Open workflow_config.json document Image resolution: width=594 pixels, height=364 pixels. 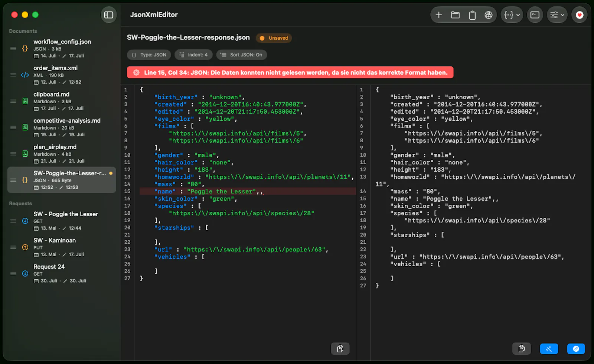click(x=62, y=48)
